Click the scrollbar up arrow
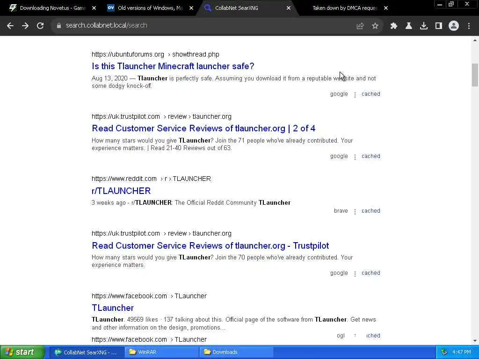 pos(475,40)
